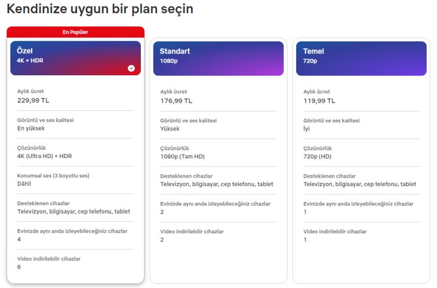Click the page heading Kendinize uygun bir plan seçin

coord(99,9)
